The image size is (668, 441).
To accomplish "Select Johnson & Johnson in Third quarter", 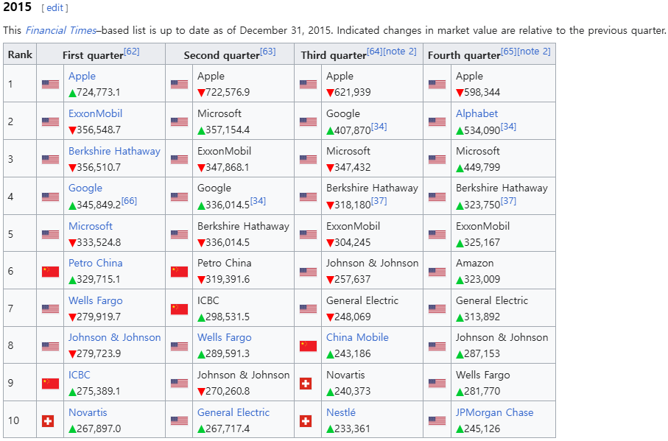I will (x=373, y=263).
